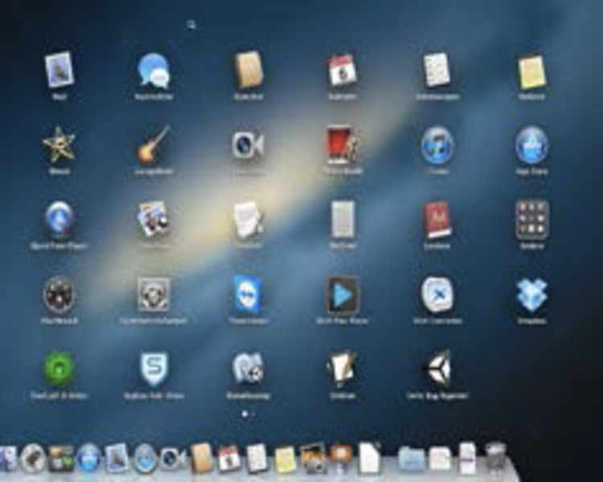
Task: Switch to the second Launchpad page dot
Action: tap(254, 414)
